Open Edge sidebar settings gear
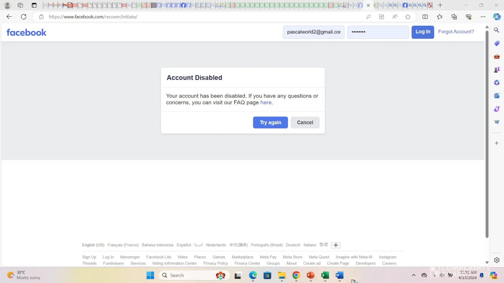The width and height of the screenshot is (504, 283). [497, 260]
